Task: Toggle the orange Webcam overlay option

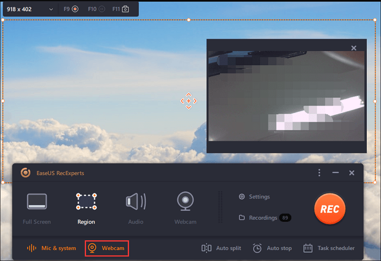Action: 107,248
